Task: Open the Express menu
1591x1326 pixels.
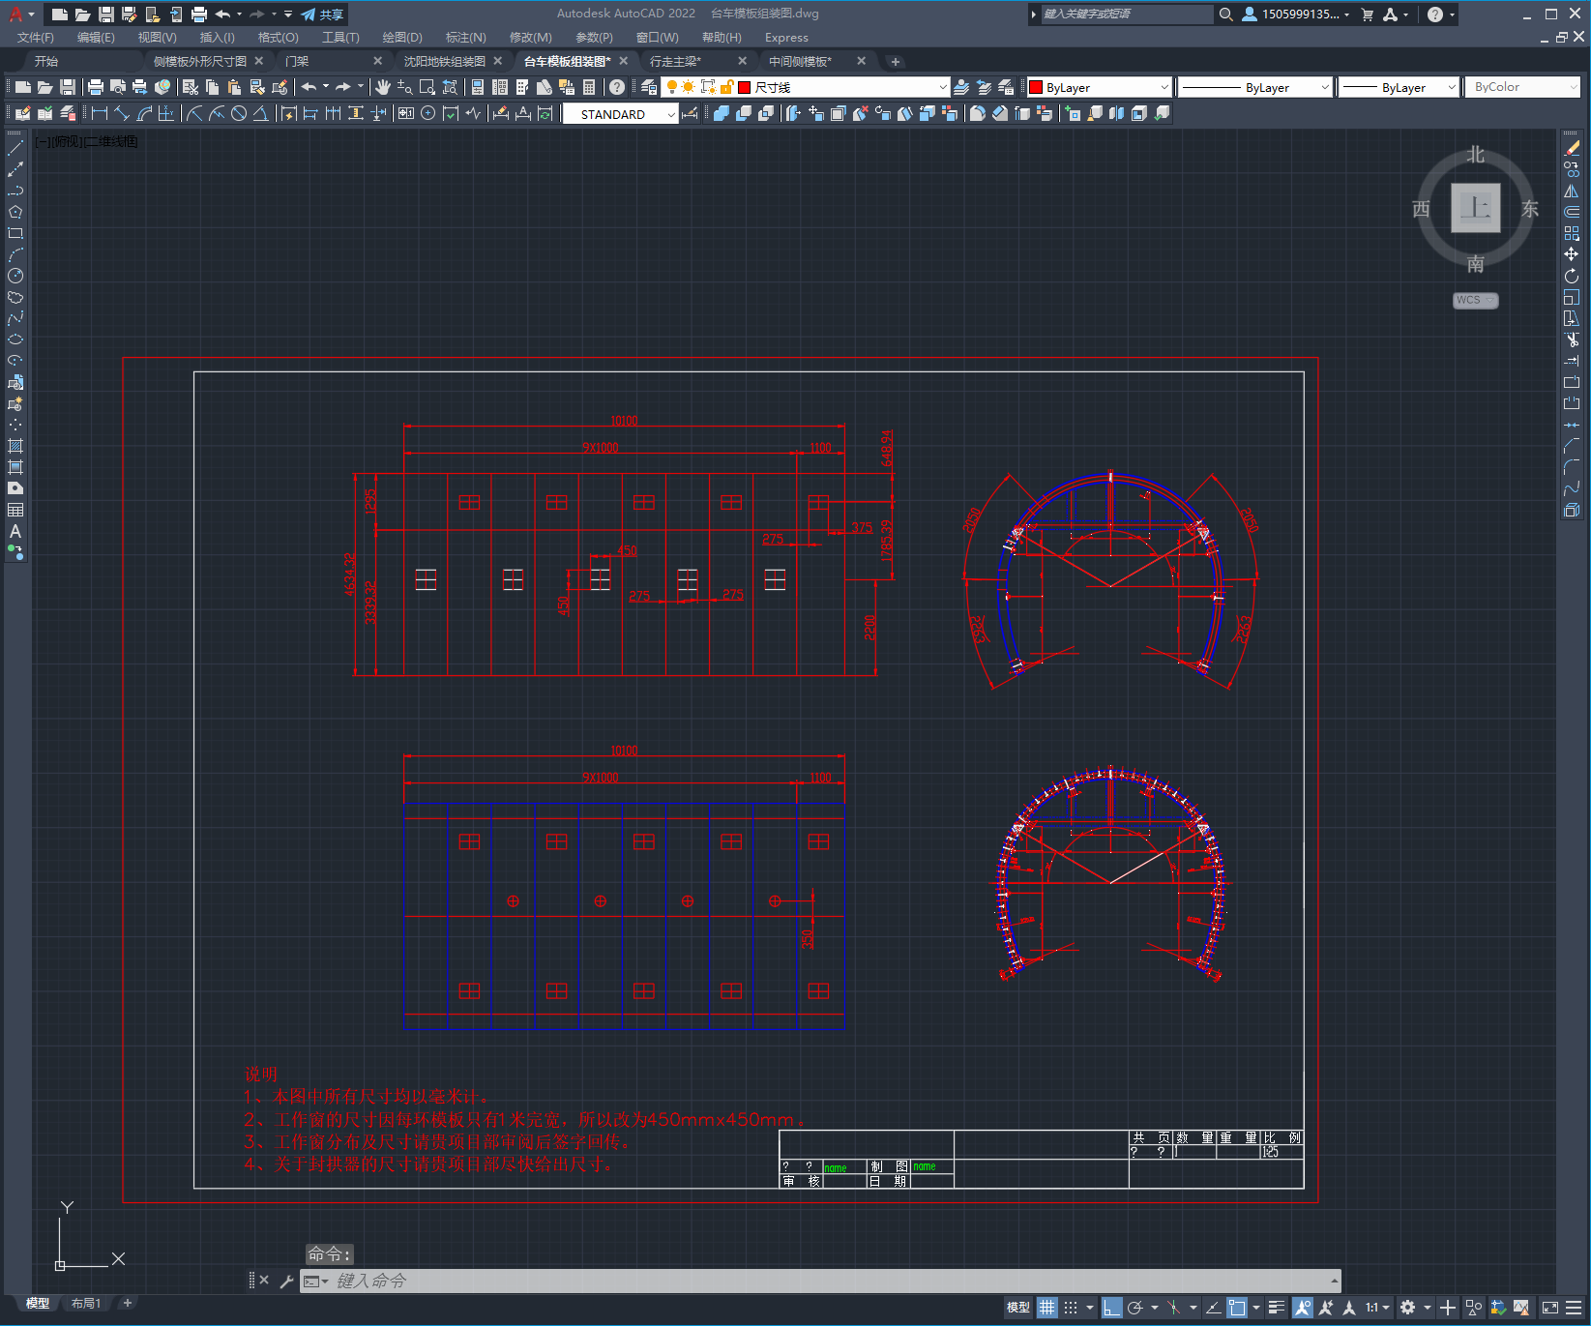Action: coord(786,38)
